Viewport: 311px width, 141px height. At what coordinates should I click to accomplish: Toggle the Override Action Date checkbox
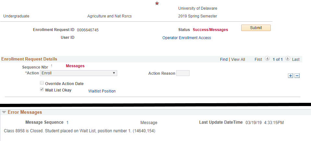tap(42, 83)
